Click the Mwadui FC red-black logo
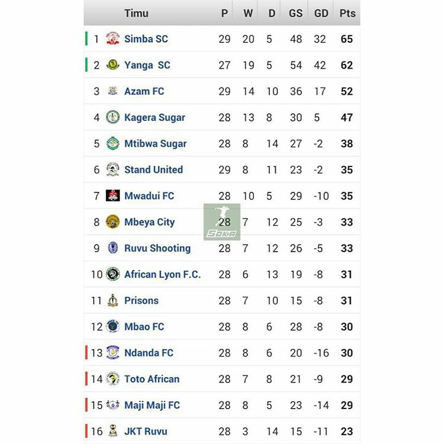This screenshot has height=444, width=444. click(x=112, y=196)
